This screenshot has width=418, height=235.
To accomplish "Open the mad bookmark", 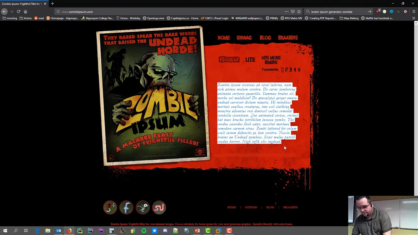I will [x=39, y=18].
